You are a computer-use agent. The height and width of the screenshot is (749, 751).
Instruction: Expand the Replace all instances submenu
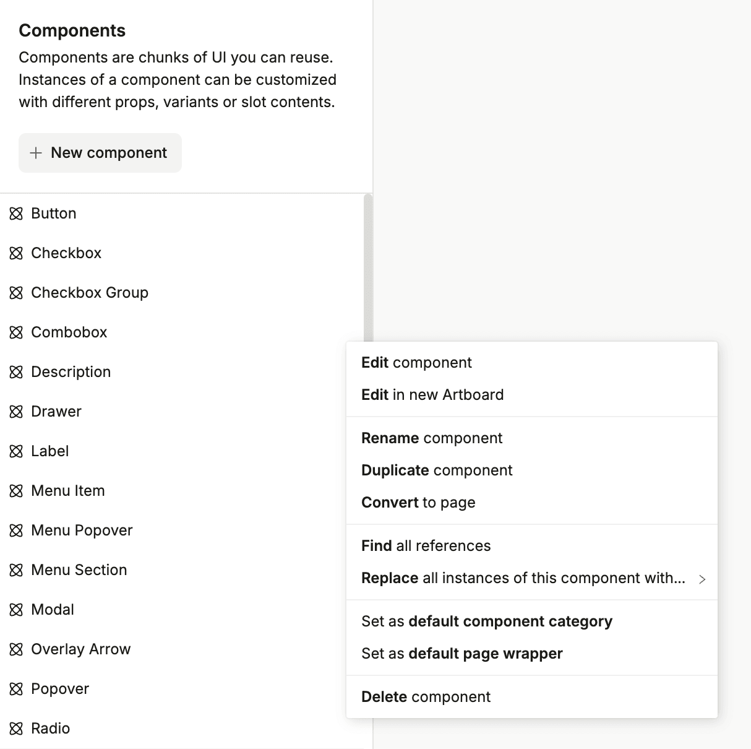point(702,578)
